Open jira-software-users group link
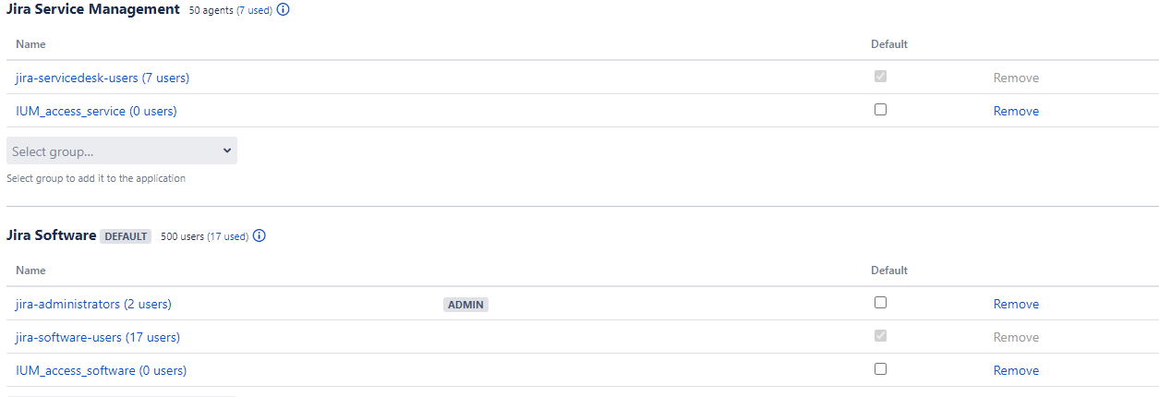 (x=98, y=337)
